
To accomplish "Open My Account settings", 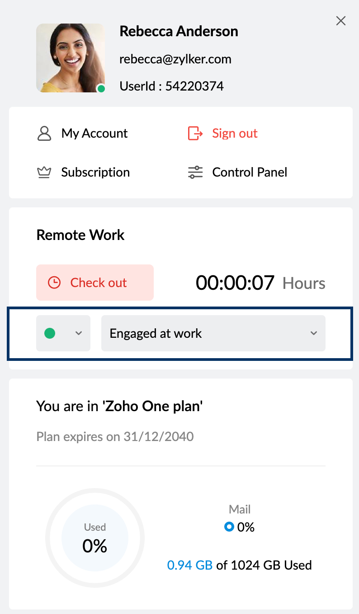I will click(x=94, y=134).
